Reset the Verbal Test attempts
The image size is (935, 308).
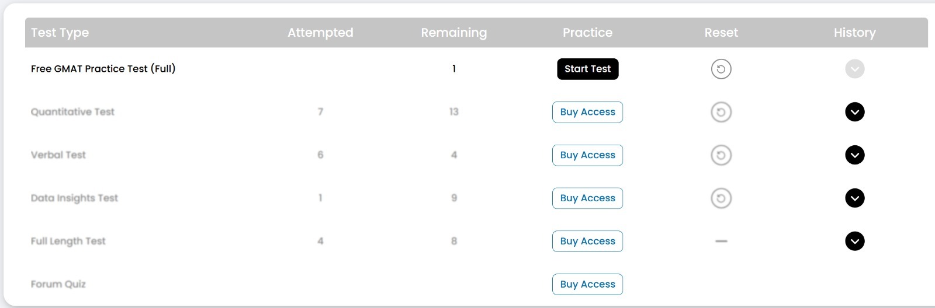721,155
